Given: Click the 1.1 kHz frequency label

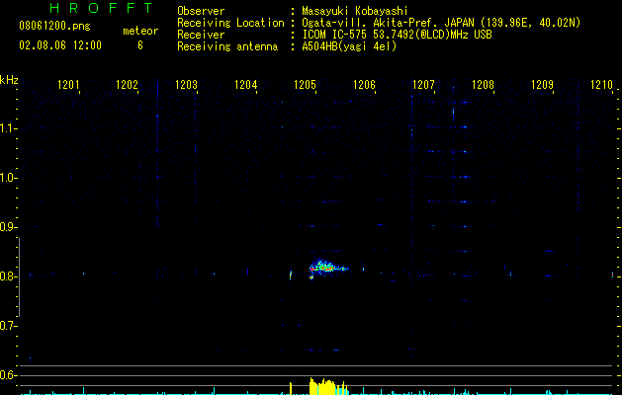Looking at the screenshot, I should (9, 128).
